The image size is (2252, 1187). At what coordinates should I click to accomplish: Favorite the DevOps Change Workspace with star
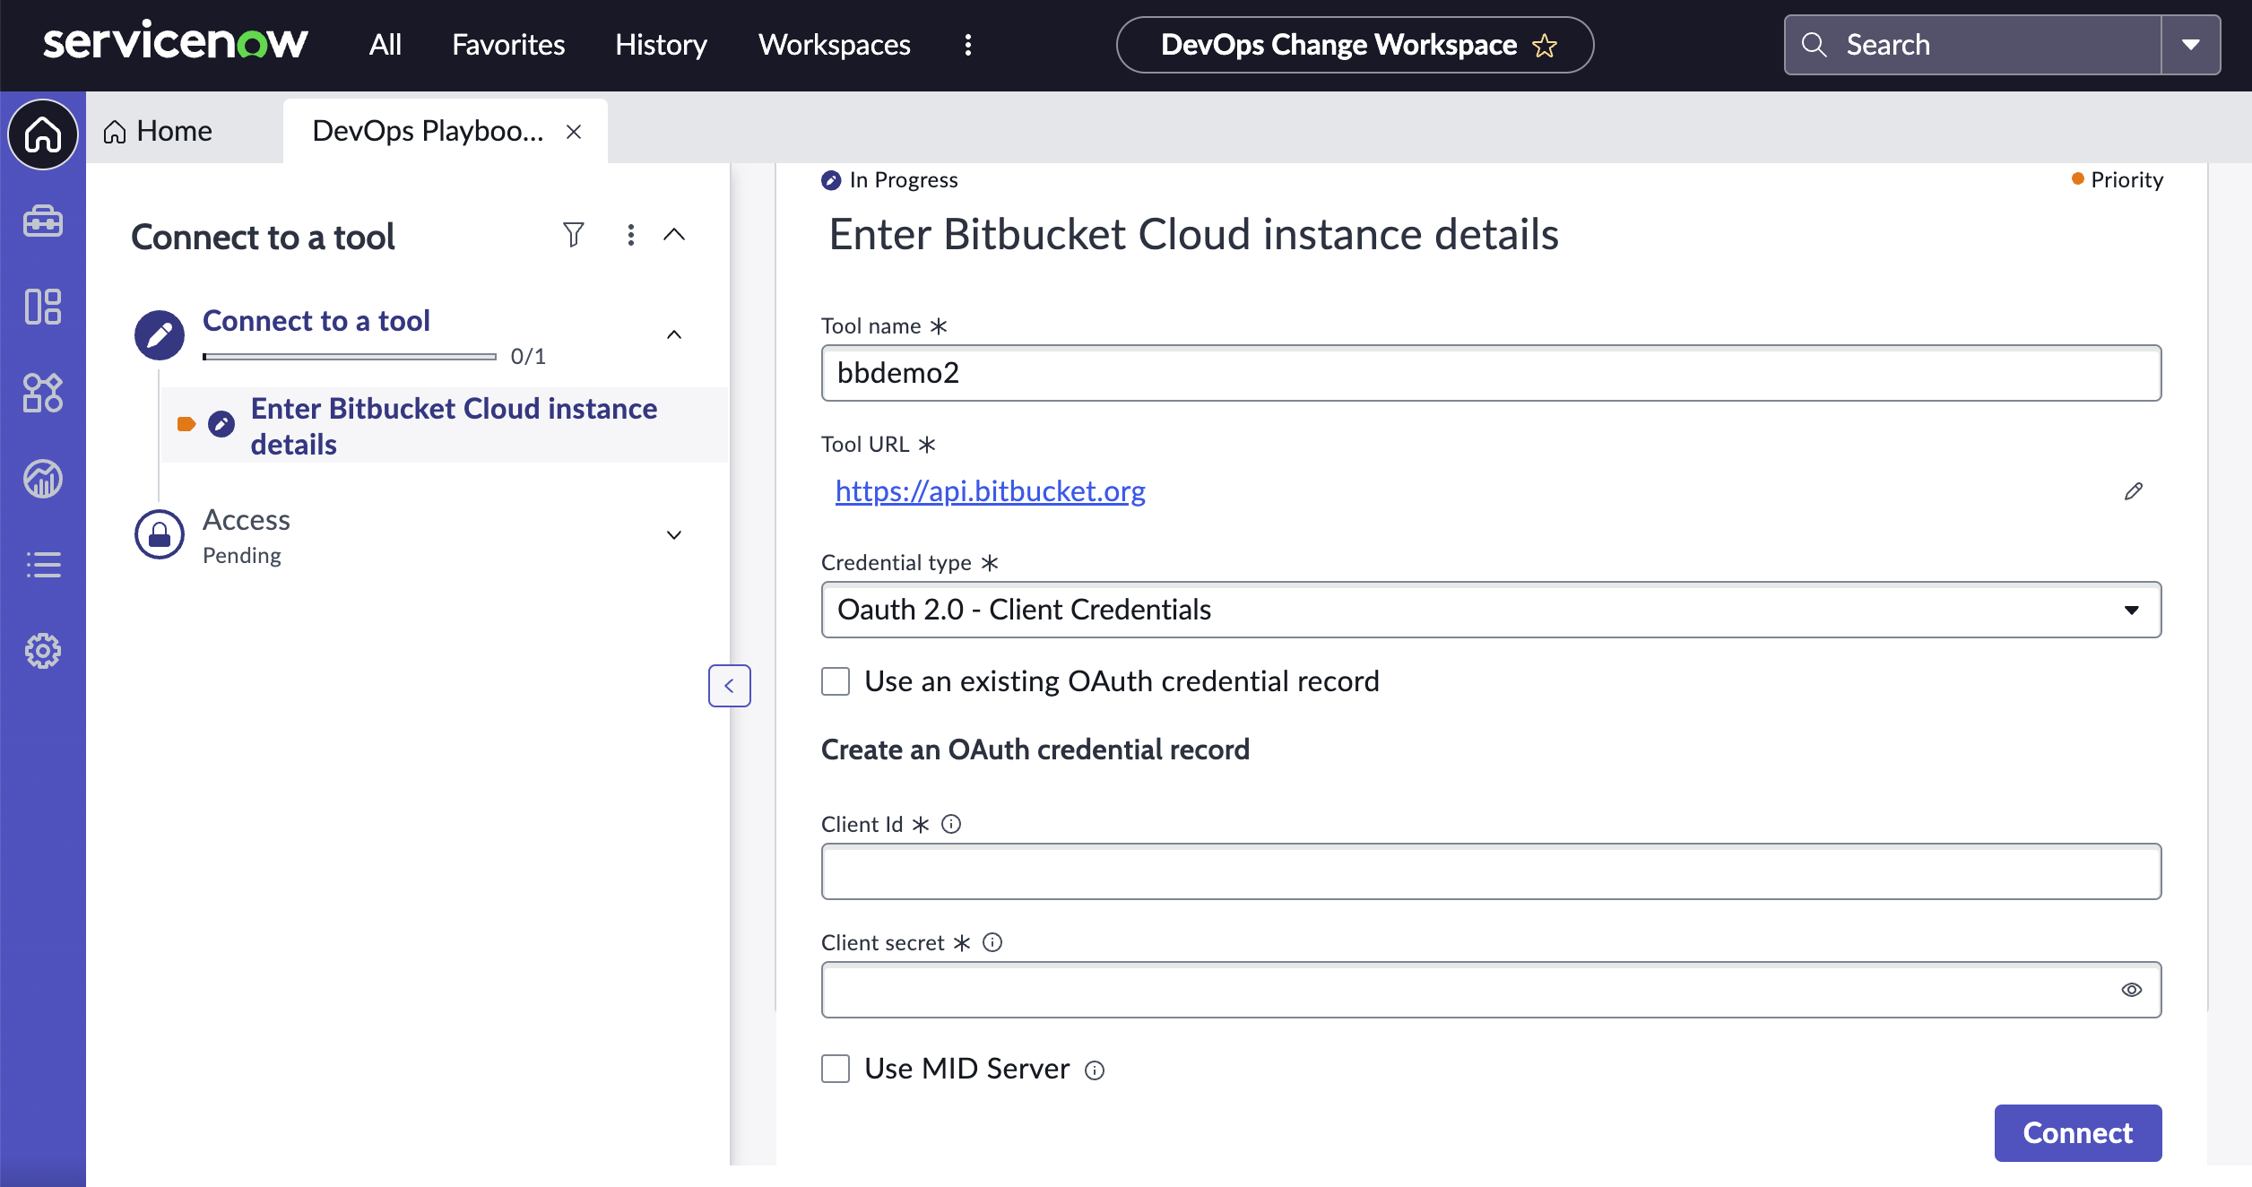(1545, 46)
